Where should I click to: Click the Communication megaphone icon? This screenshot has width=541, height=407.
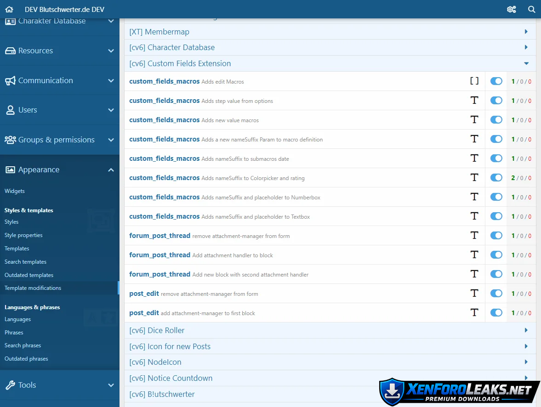(x=10, y=80)
